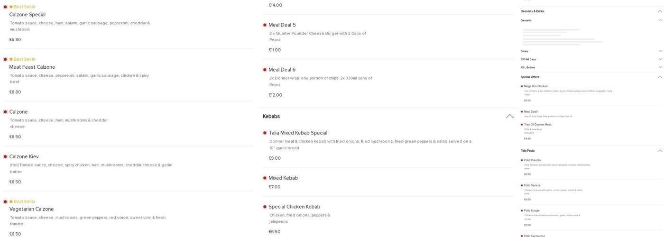This screenshot has width=664, height=237.
Task: Click the red dot icon beside Mixed Kebab
Action: (265, 178)
